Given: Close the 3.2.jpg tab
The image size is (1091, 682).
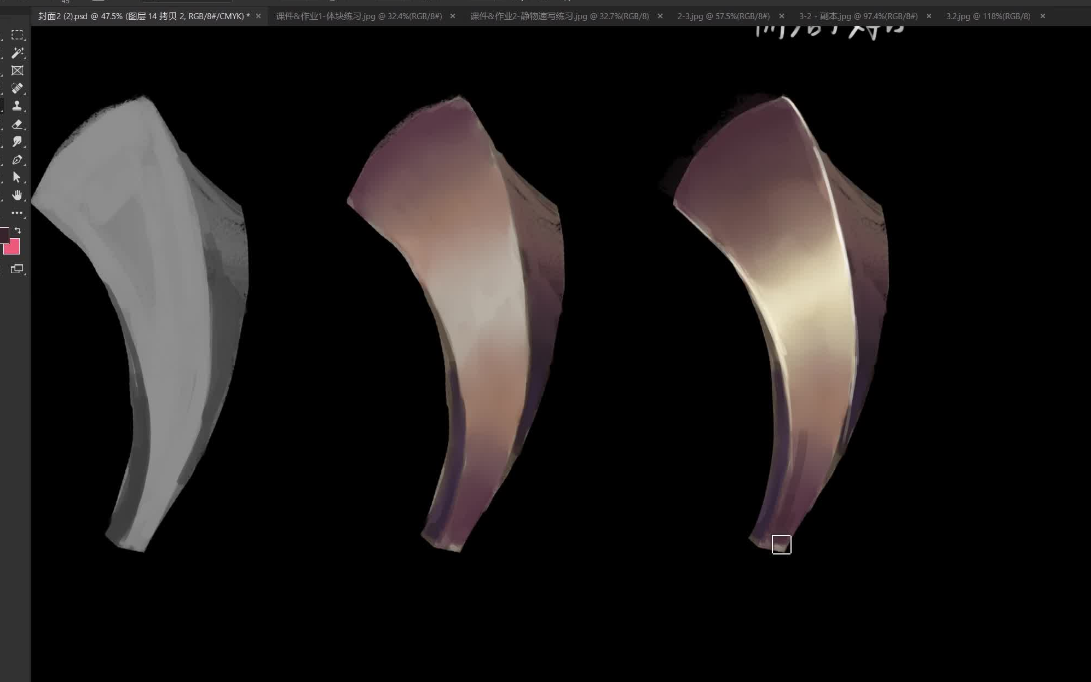Looking at the screenshot, I should (x=1043, y=16).
